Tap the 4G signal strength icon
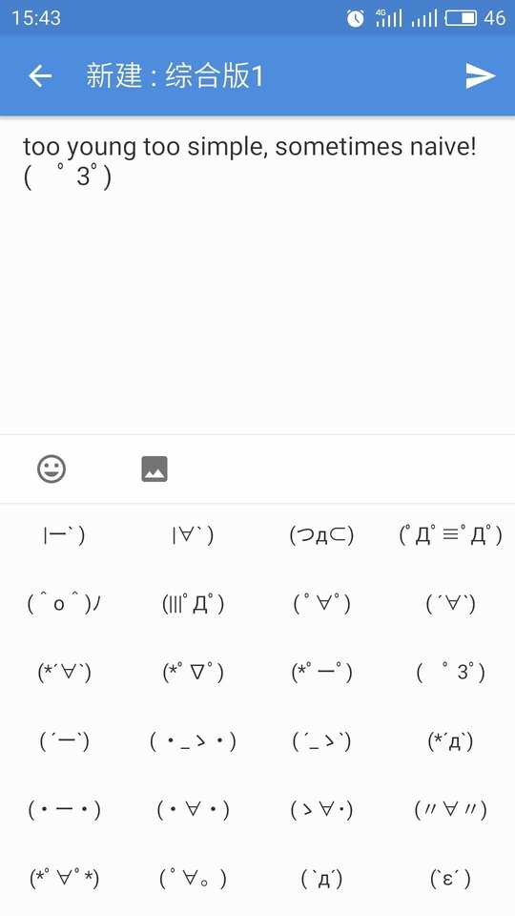 tap(389, 18)
